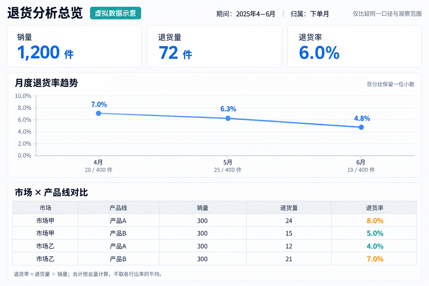Click the footnote starting with 退货率 = 退货量 ÷ 销量

click(x=88, y=274)
